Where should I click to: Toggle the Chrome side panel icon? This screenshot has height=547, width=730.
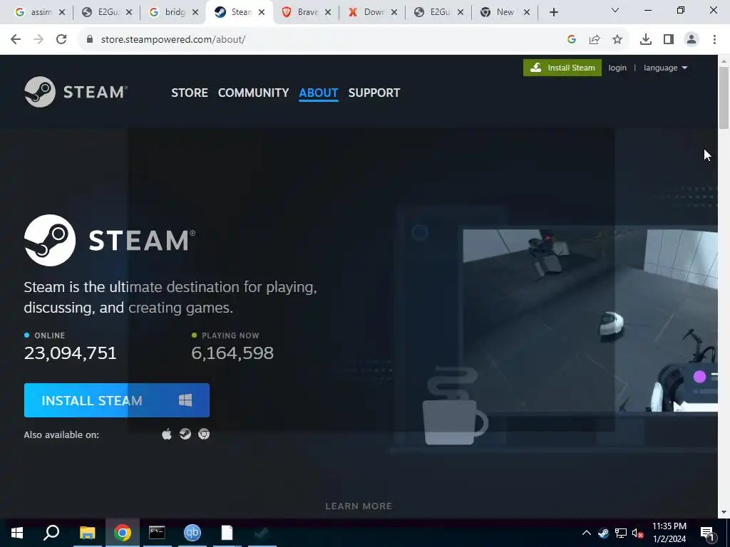click(669, 40)
